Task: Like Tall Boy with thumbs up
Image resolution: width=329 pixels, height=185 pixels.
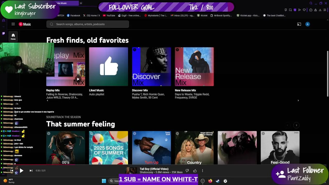Action: pos(195,171)
